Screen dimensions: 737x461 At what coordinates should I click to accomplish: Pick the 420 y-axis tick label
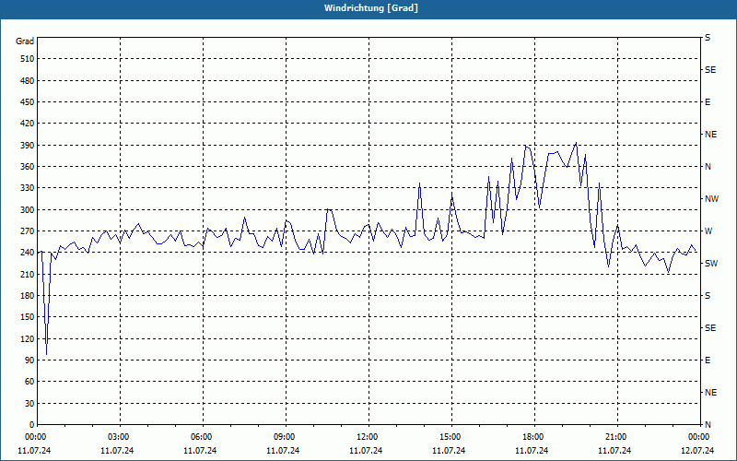[27, 124]
